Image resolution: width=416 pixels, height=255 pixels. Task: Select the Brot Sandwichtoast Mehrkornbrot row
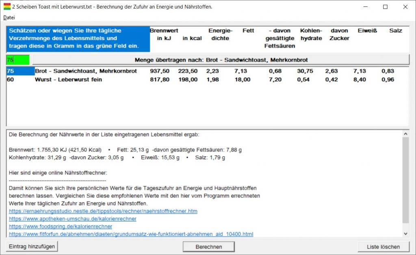tap(86, 71)
